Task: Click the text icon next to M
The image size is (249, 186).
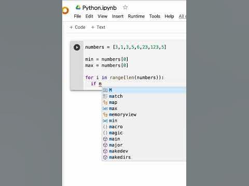Action: pyautogui.click(x=105, y=90)
